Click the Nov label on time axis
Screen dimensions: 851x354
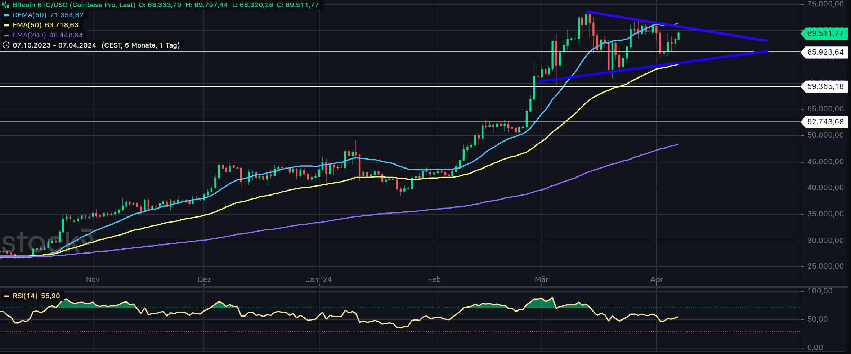coord(93,279)
